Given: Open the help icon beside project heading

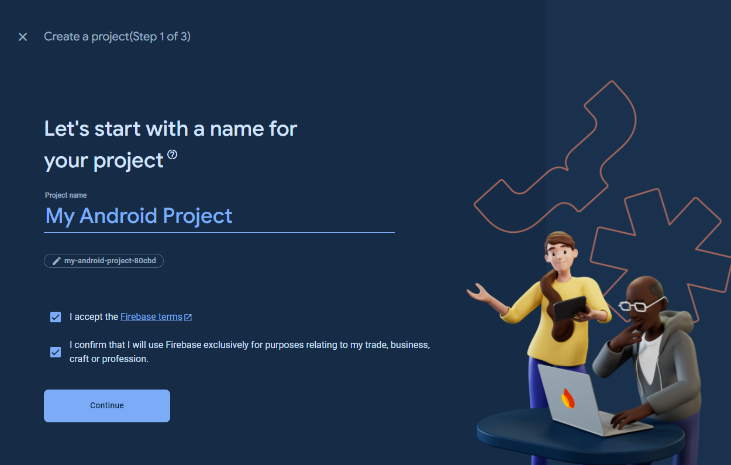Looking at the screenshot, I should pyautogui.click(x=172, y=154).
